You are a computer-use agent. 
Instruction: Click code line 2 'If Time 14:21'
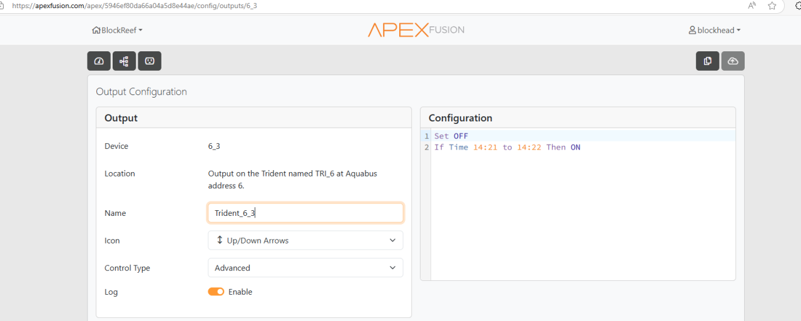coord(507,147)
